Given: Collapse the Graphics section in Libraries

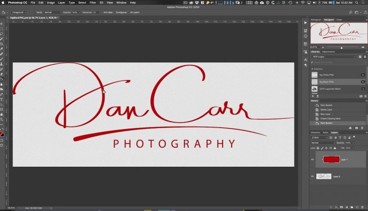Looking at the screenshot, I should (312, 69).
